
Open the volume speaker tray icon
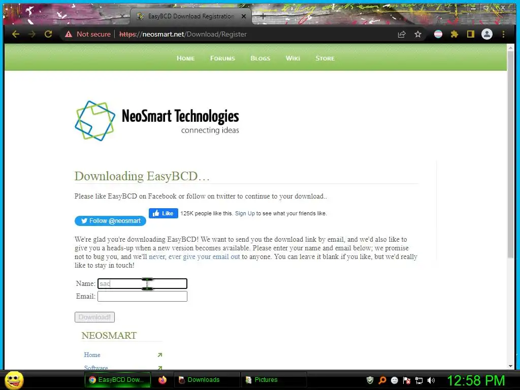pos(431,380)
